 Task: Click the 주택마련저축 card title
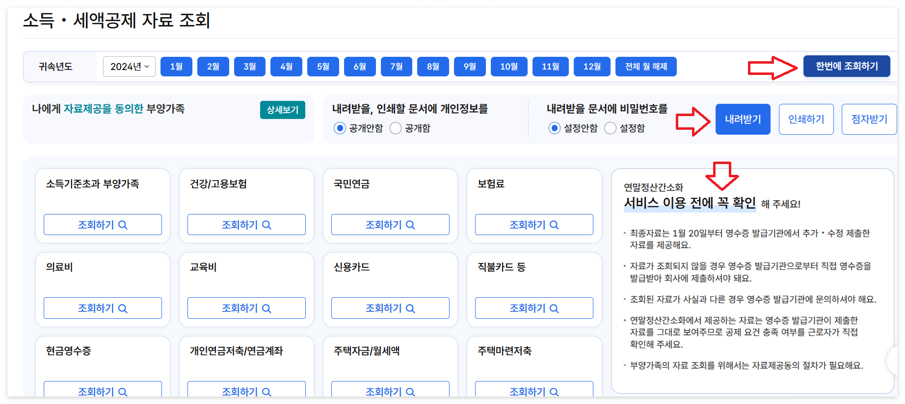pyautogui.click(x=505, y=351)
